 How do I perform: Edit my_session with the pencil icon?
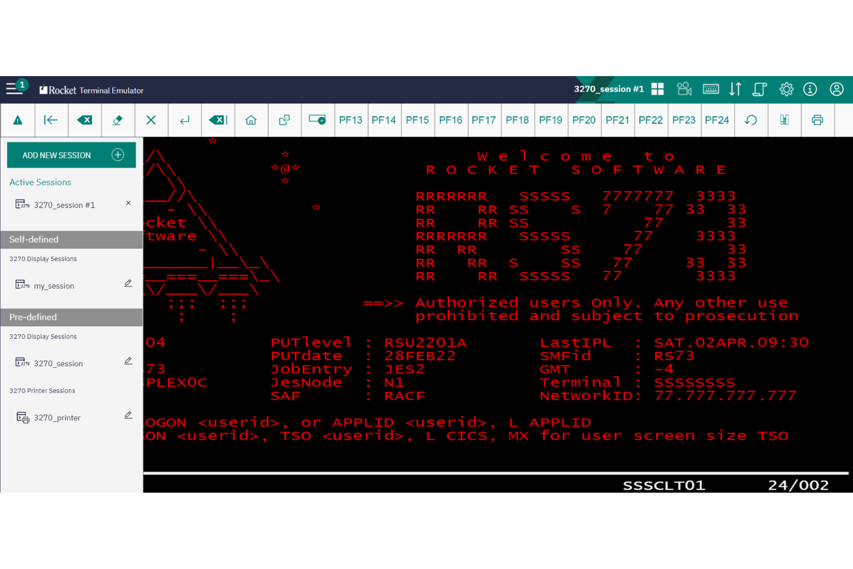pyautogui.click(x=128, y=283)
